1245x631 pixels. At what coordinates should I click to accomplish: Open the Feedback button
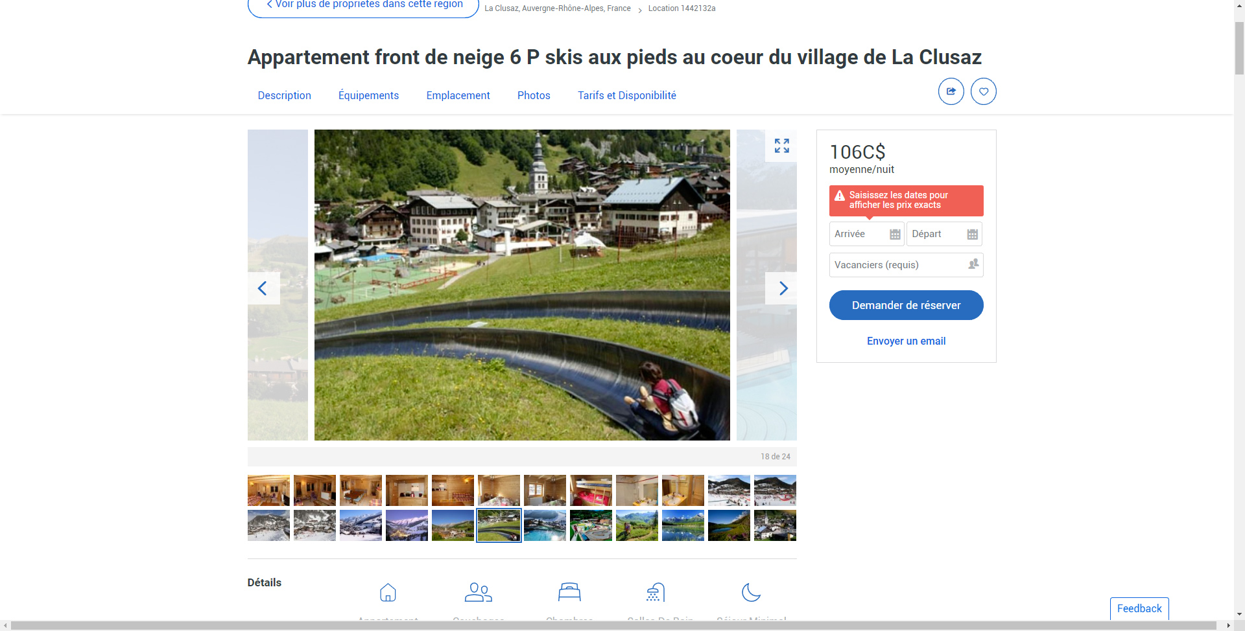[x=1139, y=608]
